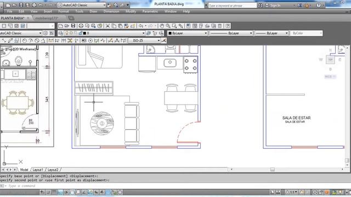Image resolution: width=351 pixels, height=197 pixels.
Task: Select Radius dimension tool
Action: click(x=24, y=40)
